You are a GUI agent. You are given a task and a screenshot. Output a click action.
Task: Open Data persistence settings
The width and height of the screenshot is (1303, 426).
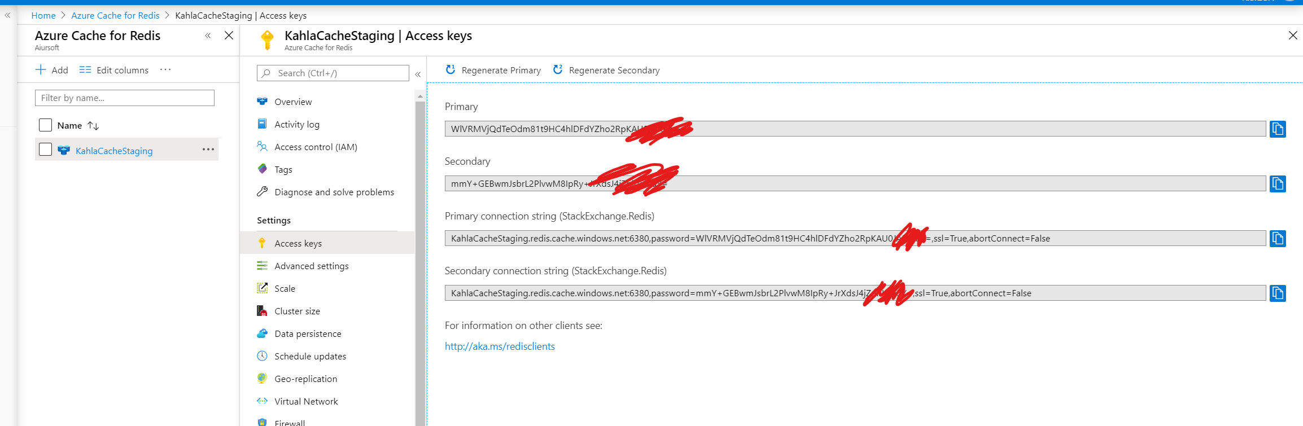pyautogui.click(x=308, y=333)
